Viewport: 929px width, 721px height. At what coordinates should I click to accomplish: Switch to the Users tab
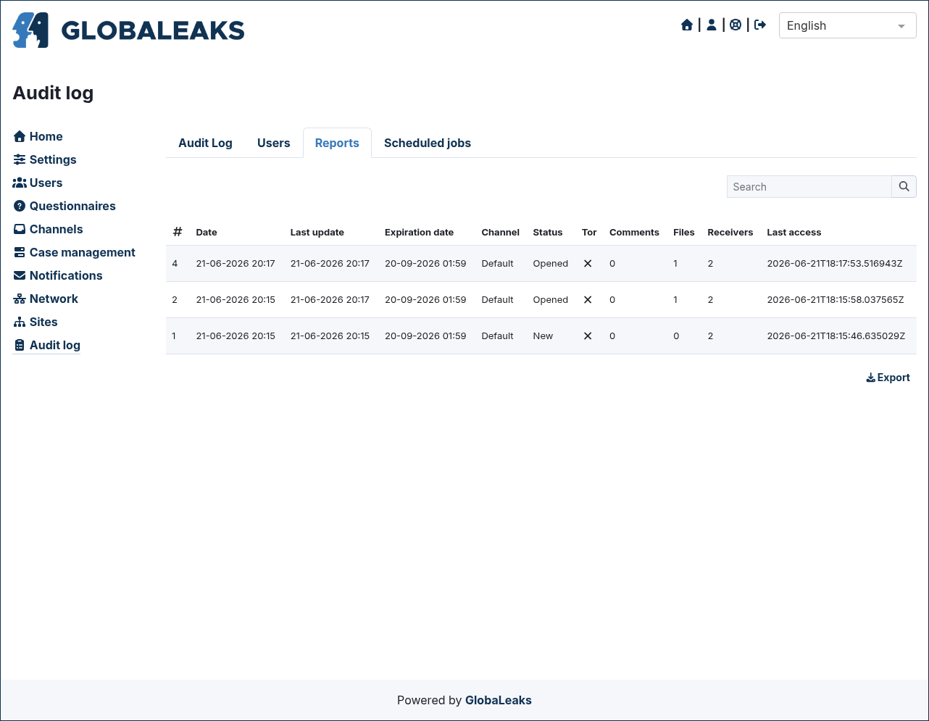273,143
